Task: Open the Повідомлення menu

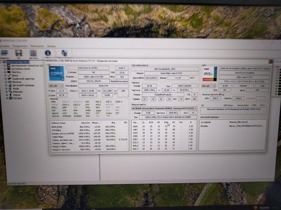Action: pos(20,46)
